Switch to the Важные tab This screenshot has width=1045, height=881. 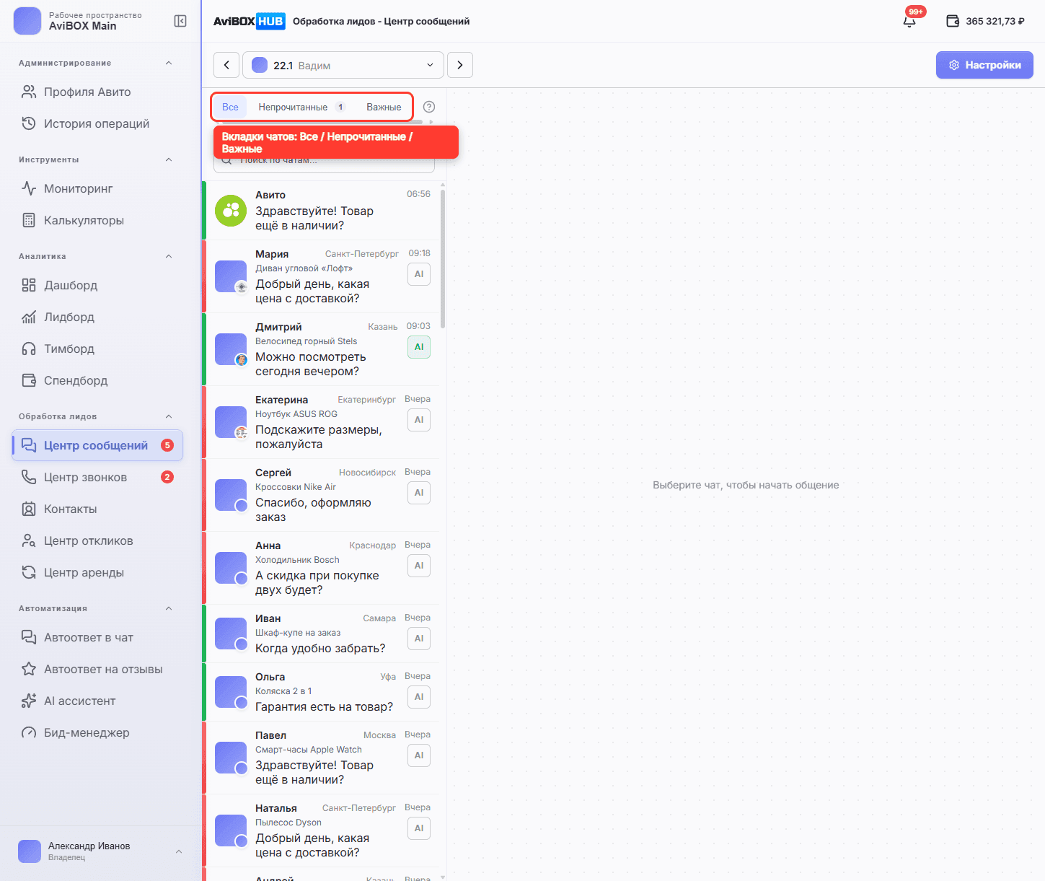point(384,107)
